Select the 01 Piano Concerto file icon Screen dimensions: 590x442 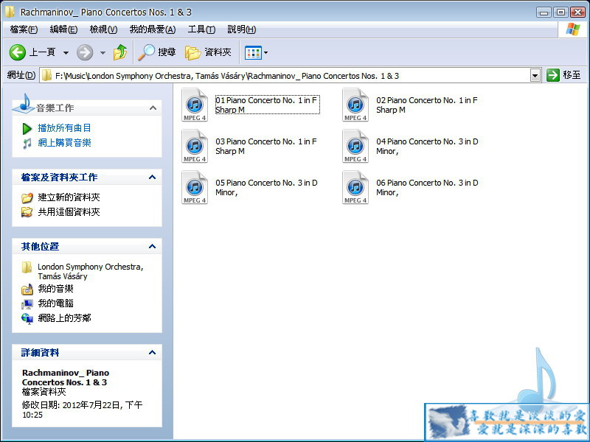pyautogui.click(x=195, y=105)
